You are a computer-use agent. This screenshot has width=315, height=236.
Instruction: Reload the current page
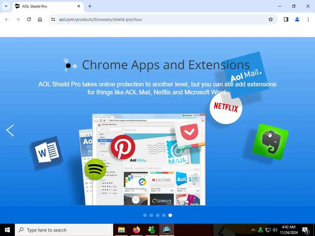point(29,19)
